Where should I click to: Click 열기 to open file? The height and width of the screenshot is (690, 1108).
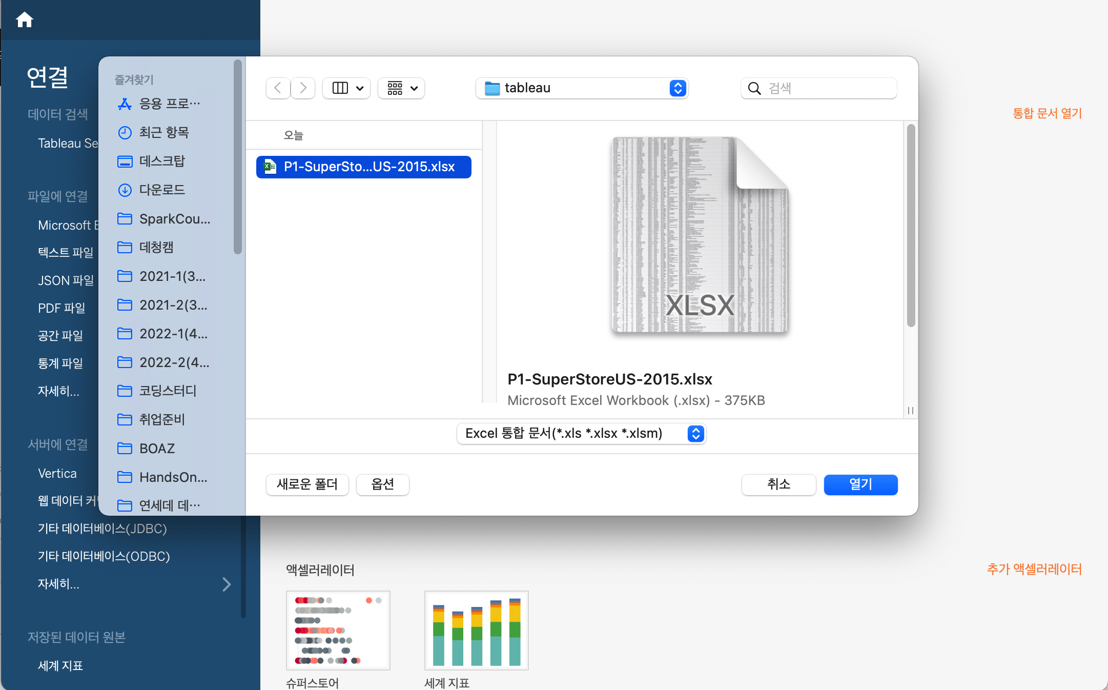pyautogui.click(x=861, y=484)
